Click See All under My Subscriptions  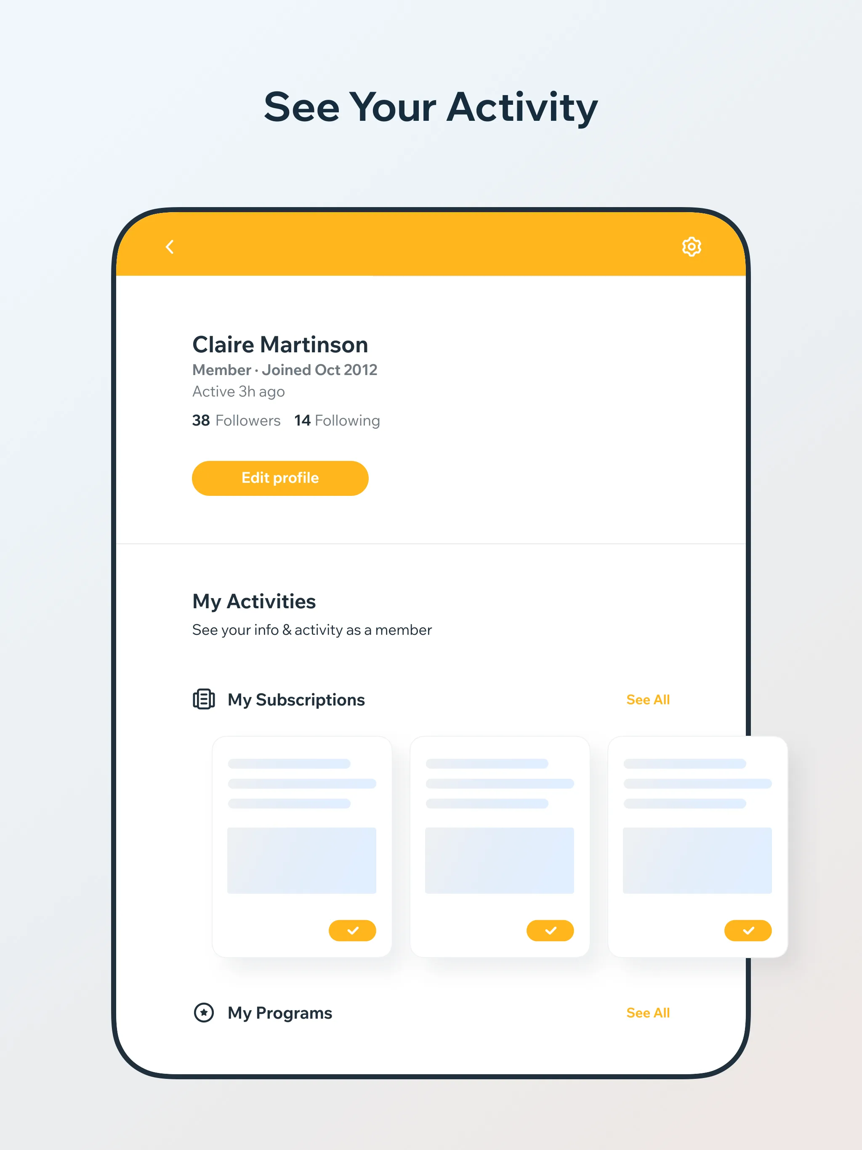click(x=648, y=699)
